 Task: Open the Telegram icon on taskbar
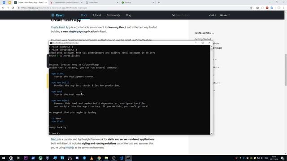click(84, 158)
